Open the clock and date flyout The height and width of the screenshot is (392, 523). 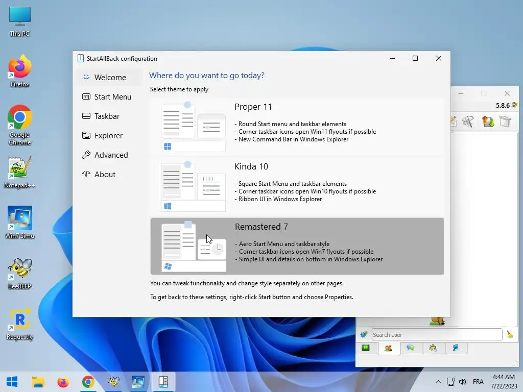coord(504,382)
